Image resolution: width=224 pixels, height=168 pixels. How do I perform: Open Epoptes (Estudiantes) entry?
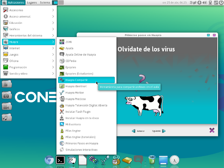86,73
